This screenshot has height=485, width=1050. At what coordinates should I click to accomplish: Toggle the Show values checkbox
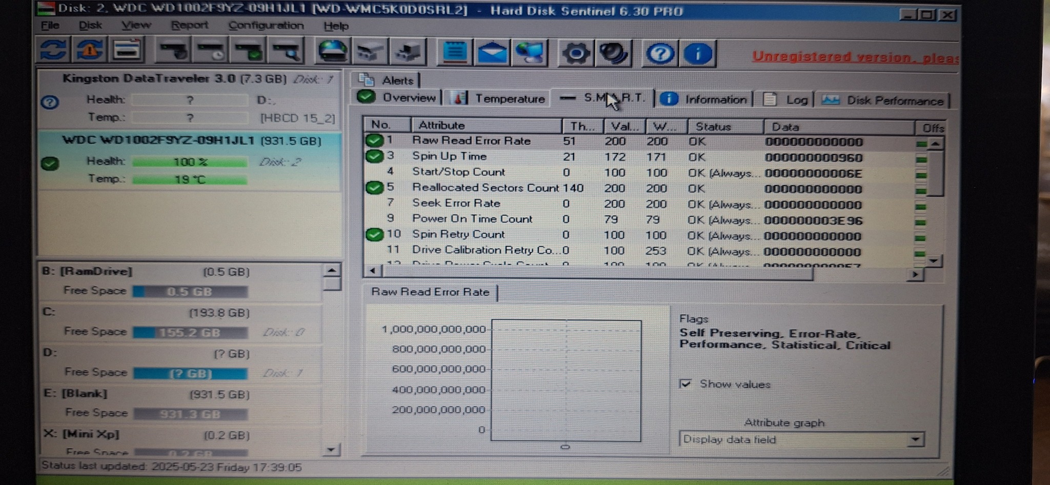685,383
